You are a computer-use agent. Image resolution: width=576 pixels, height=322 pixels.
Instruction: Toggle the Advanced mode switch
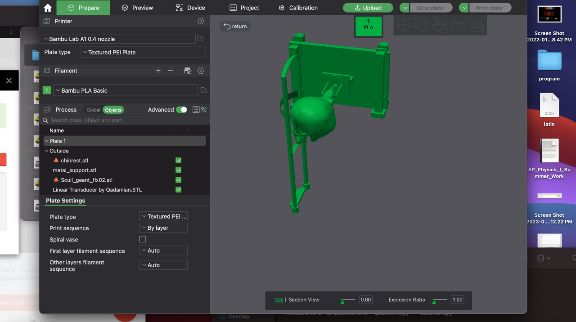click(x=181, y=110)
